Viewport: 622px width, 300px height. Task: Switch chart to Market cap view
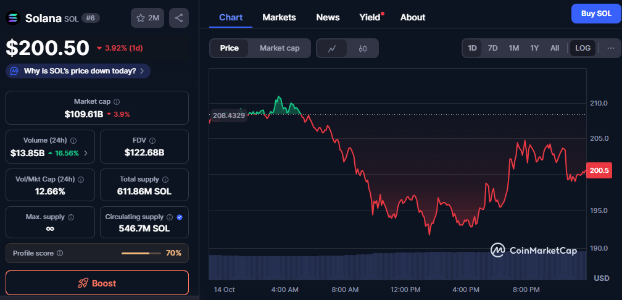pyautogui.click(x=280, y=48)
